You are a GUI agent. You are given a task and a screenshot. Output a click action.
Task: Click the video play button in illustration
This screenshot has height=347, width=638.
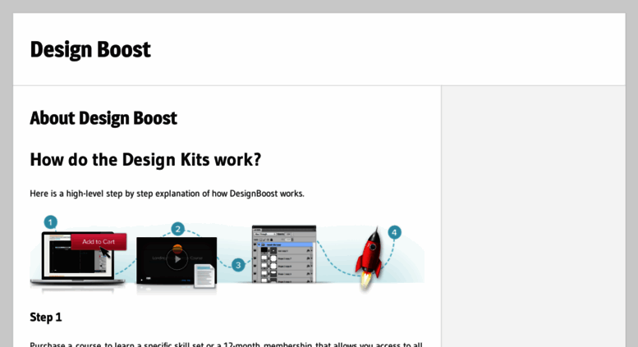[x=177, y=259]
